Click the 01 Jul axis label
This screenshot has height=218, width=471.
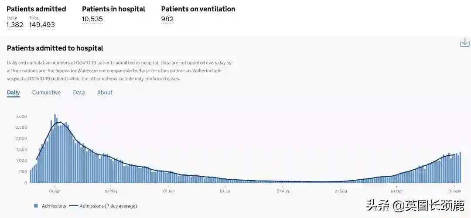tap(225, 191)
